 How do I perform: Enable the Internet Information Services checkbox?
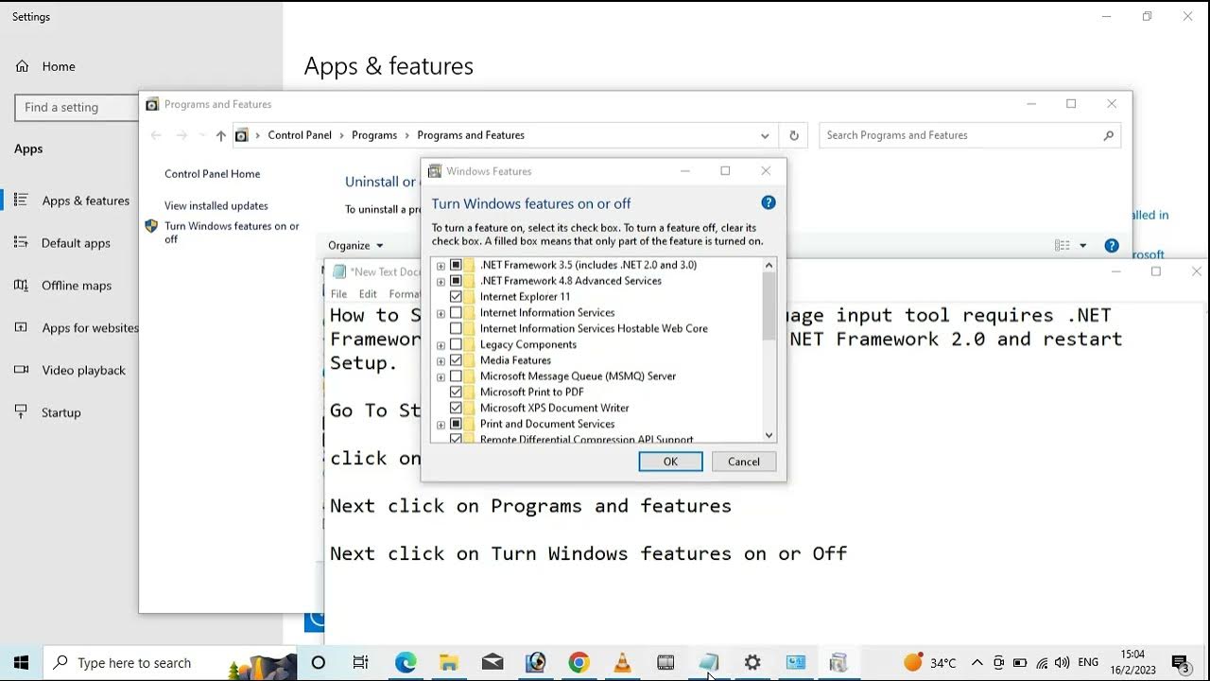456,313
